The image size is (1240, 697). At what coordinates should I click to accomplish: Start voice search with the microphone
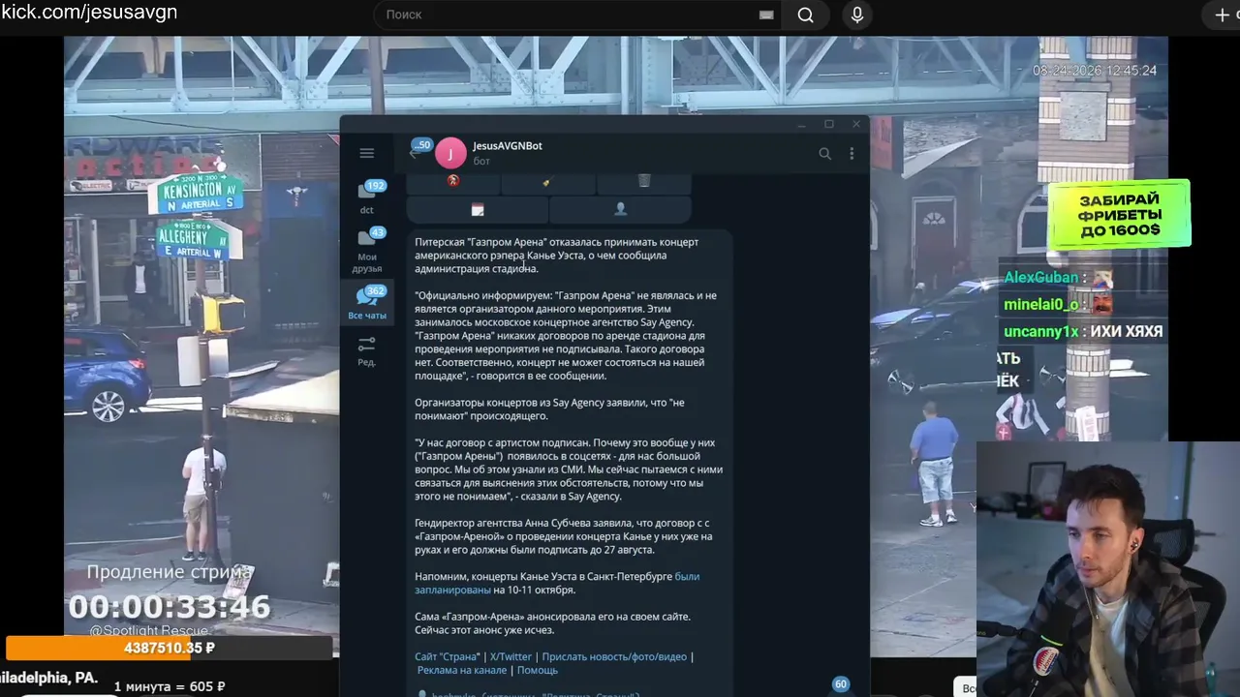point(857,15)
